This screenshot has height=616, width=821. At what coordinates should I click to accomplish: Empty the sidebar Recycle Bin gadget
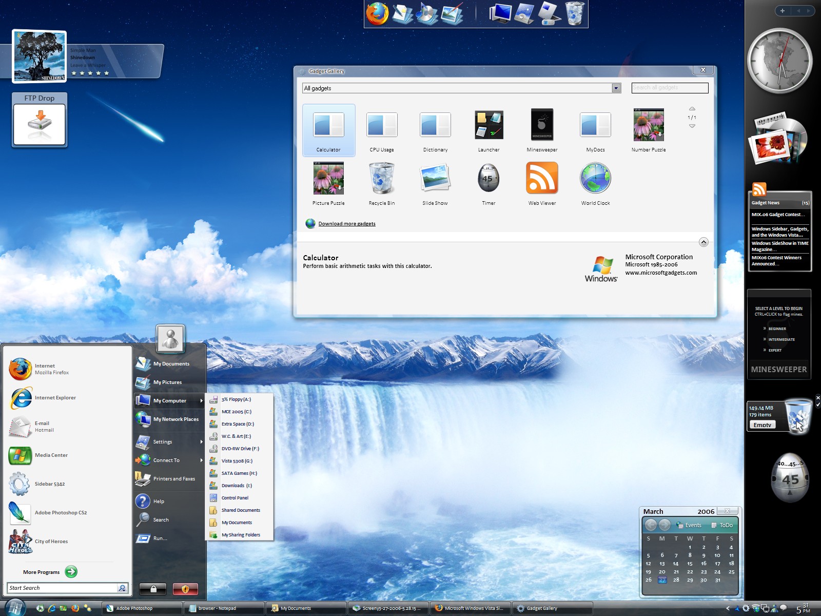pyautogui.click(x=762, y=425)
